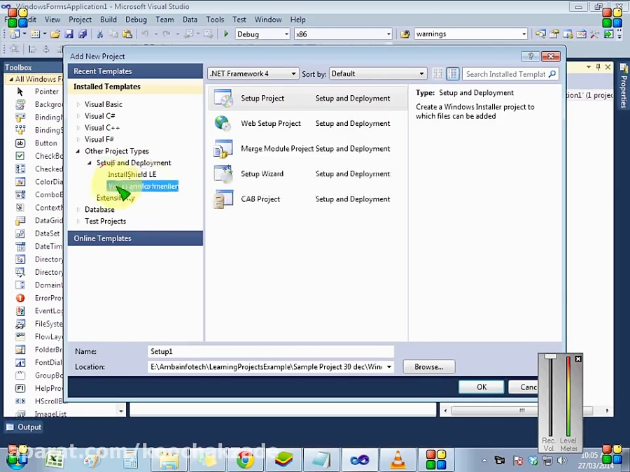Select the CAB Project template
The width and height of the screenshot is (630, 472).
(x=260, y=199)
